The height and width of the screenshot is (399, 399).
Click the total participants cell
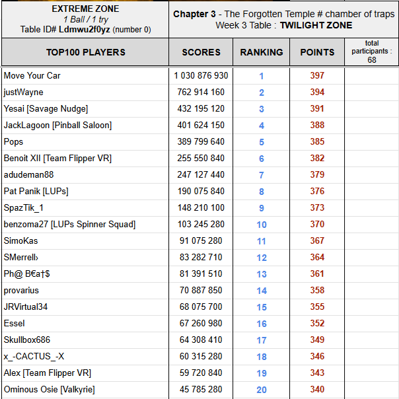coord(371,52)
